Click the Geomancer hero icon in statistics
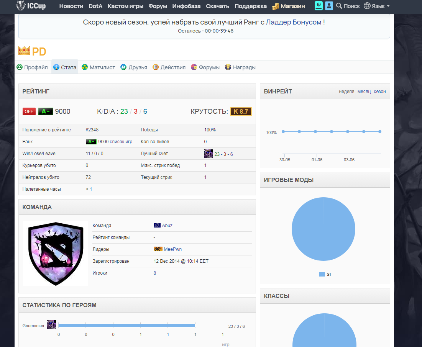Screen dimensions: 422x347 click(51, 324)
